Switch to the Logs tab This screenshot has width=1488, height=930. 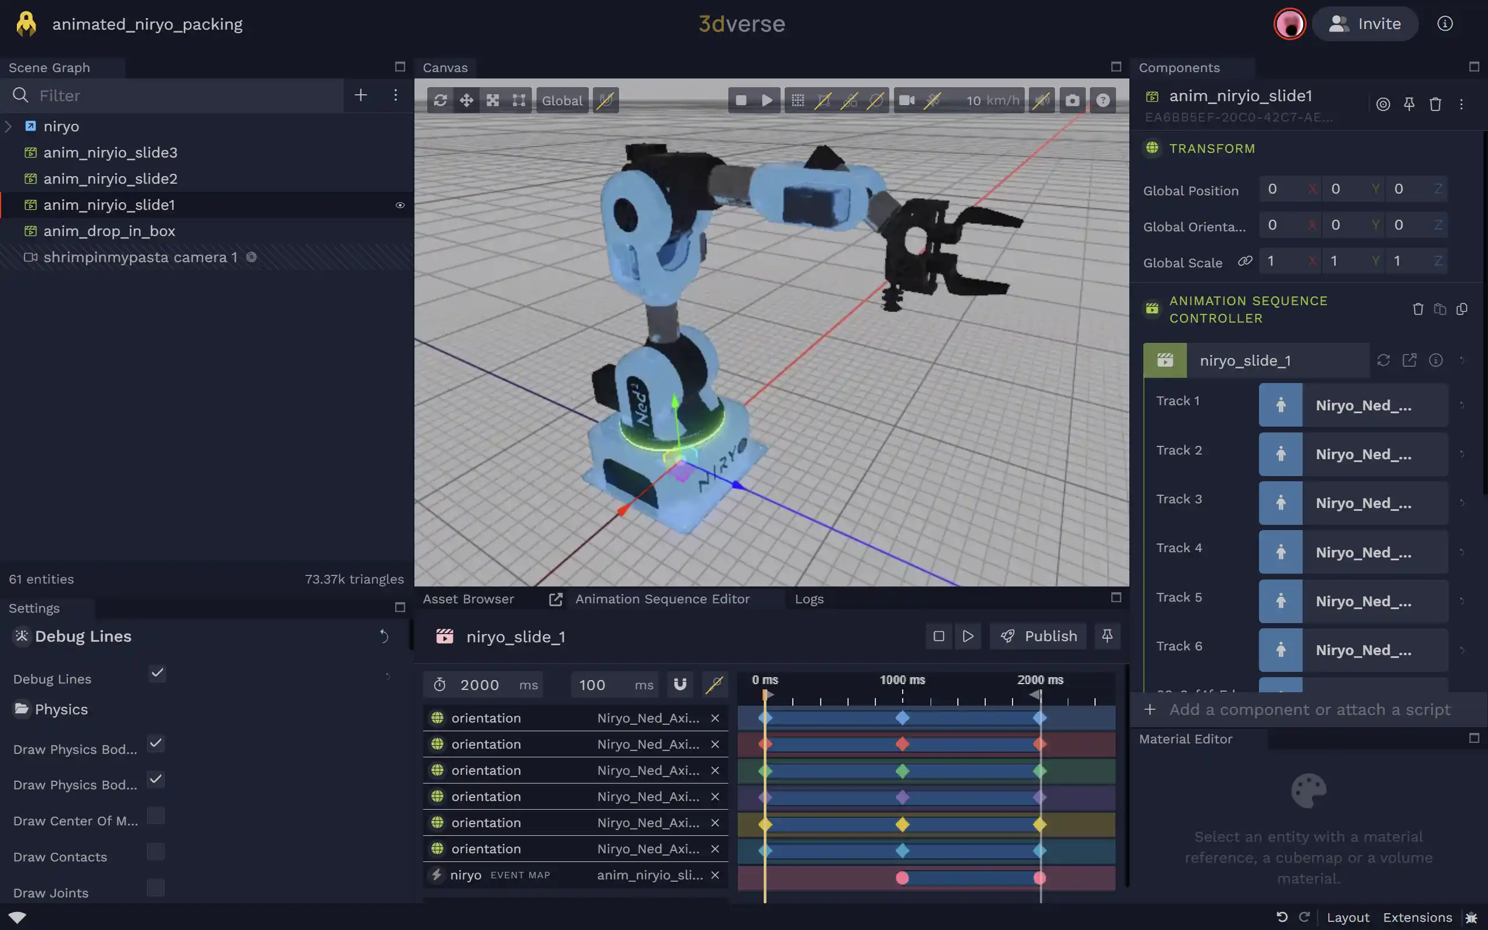(809, 599)
